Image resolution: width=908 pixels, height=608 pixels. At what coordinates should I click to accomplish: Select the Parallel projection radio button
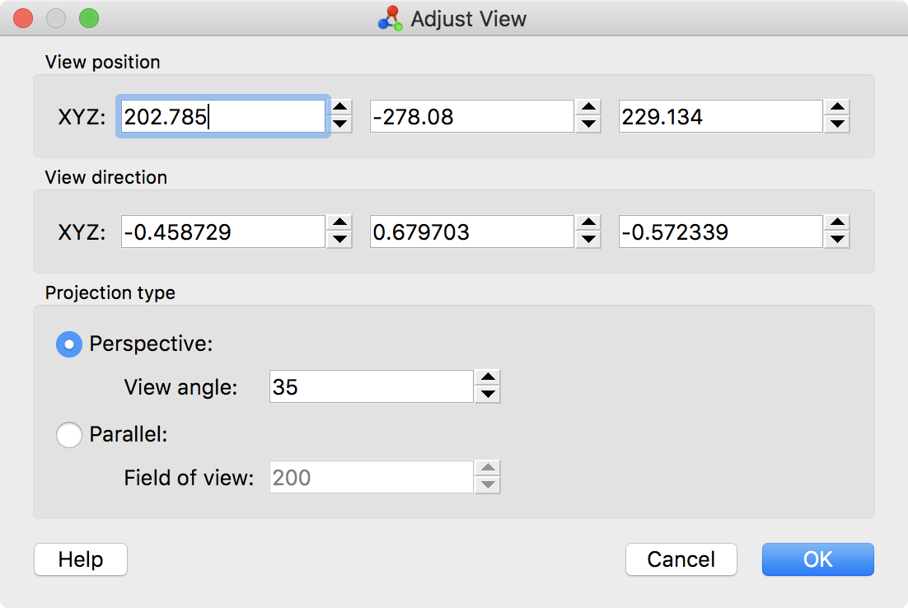click(69, 434)
